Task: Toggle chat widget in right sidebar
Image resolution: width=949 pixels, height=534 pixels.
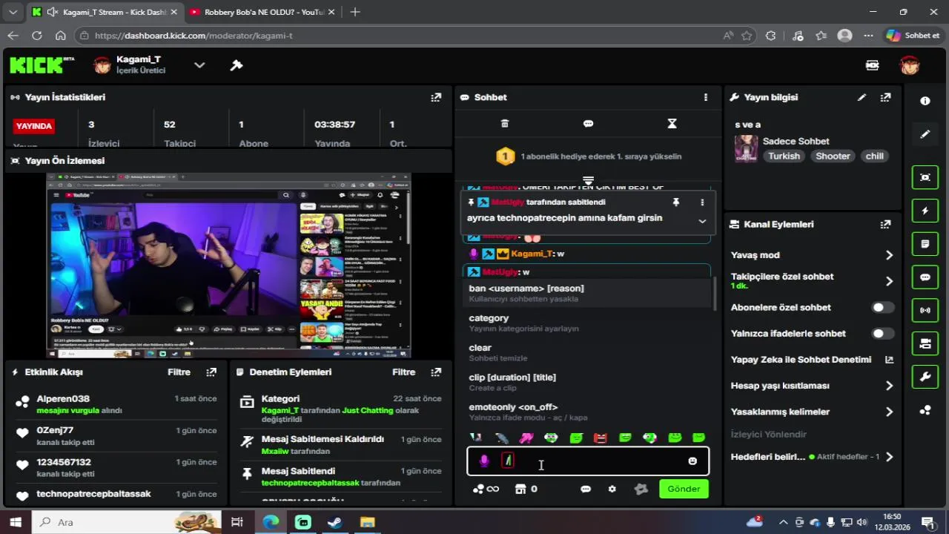Action: click(x=925, y=277)
